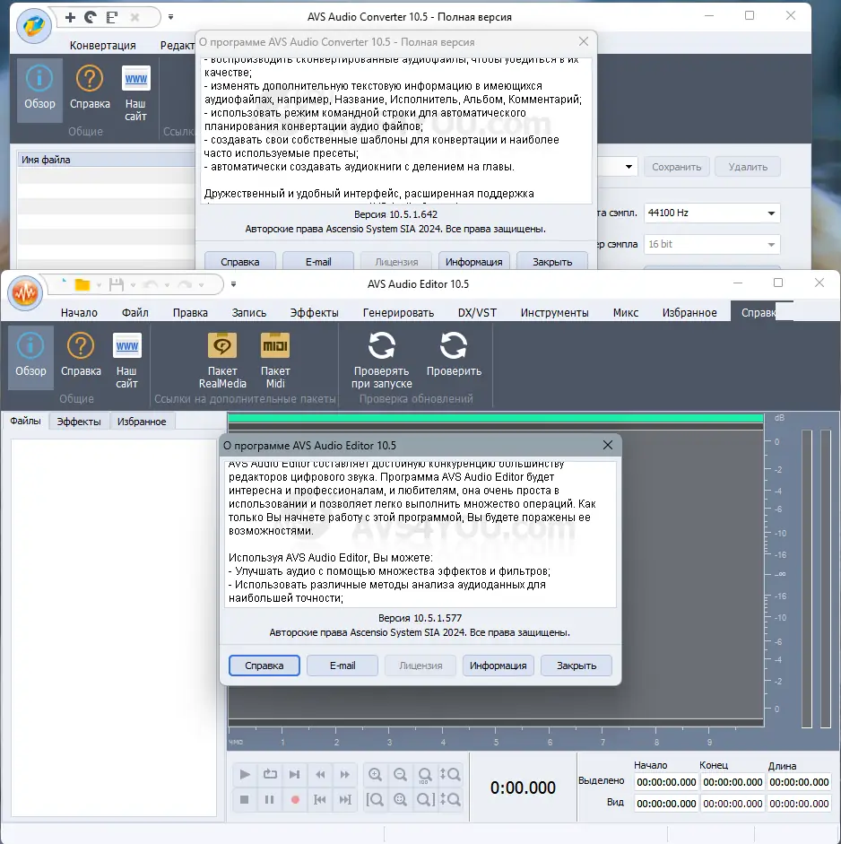Click Закрыть button in Audio Editor about dialog
This screenshot has height=844, width=841.
click(x=577, y=666)
